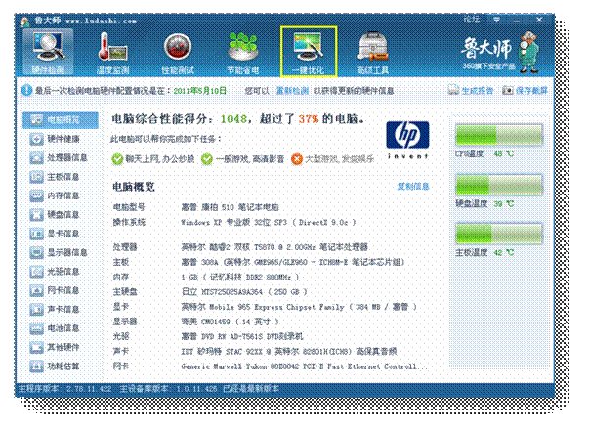
Task: Click the green check beside 聊天上网, 办公炒股
Action: point(117,159)
